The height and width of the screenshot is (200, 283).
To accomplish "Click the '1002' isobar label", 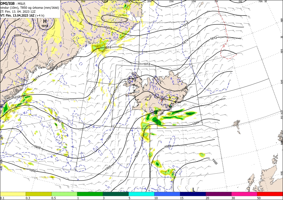I will pyautogui.click(x=168, y=146).
